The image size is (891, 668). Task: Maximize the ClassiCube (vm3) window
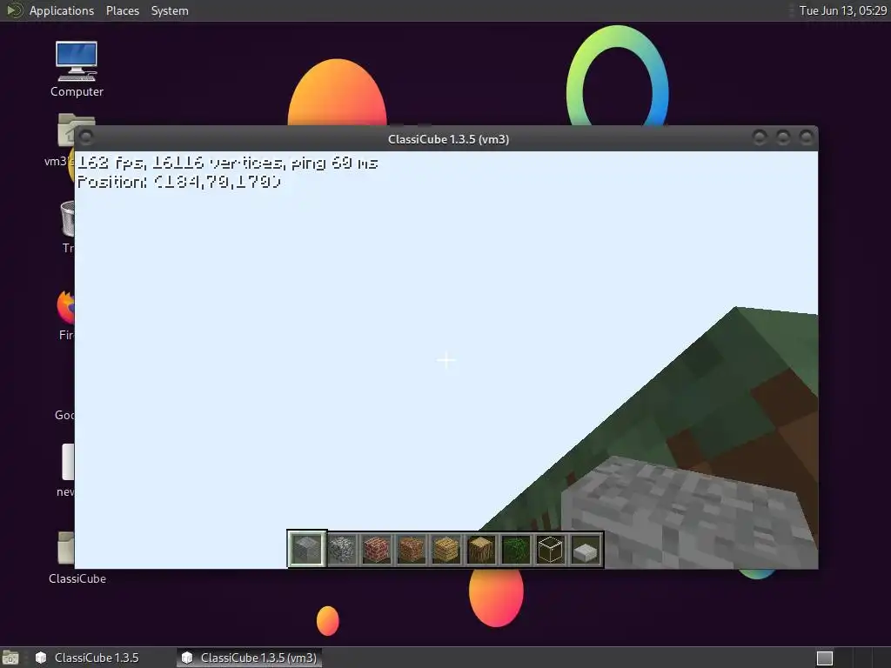click(x=783, y=137)
